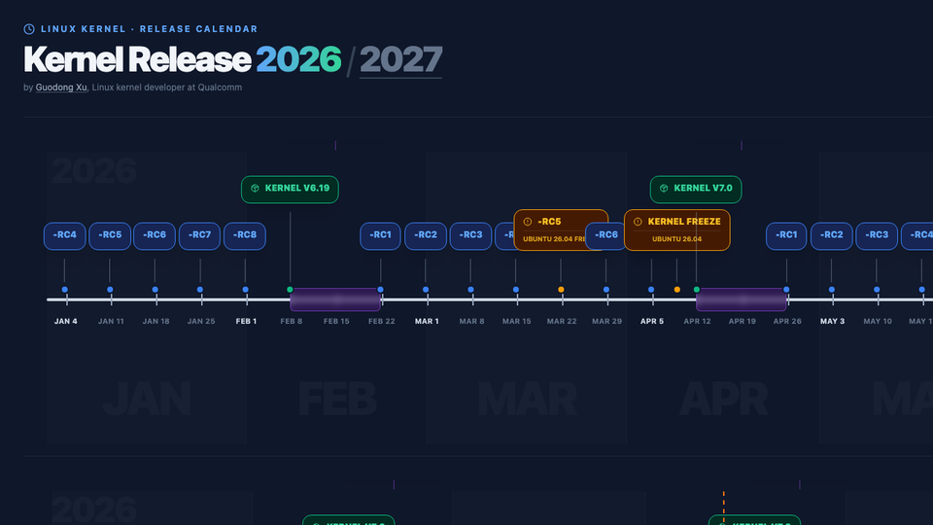Select the -RC6 badge above Mar 29

pos(605,235)
